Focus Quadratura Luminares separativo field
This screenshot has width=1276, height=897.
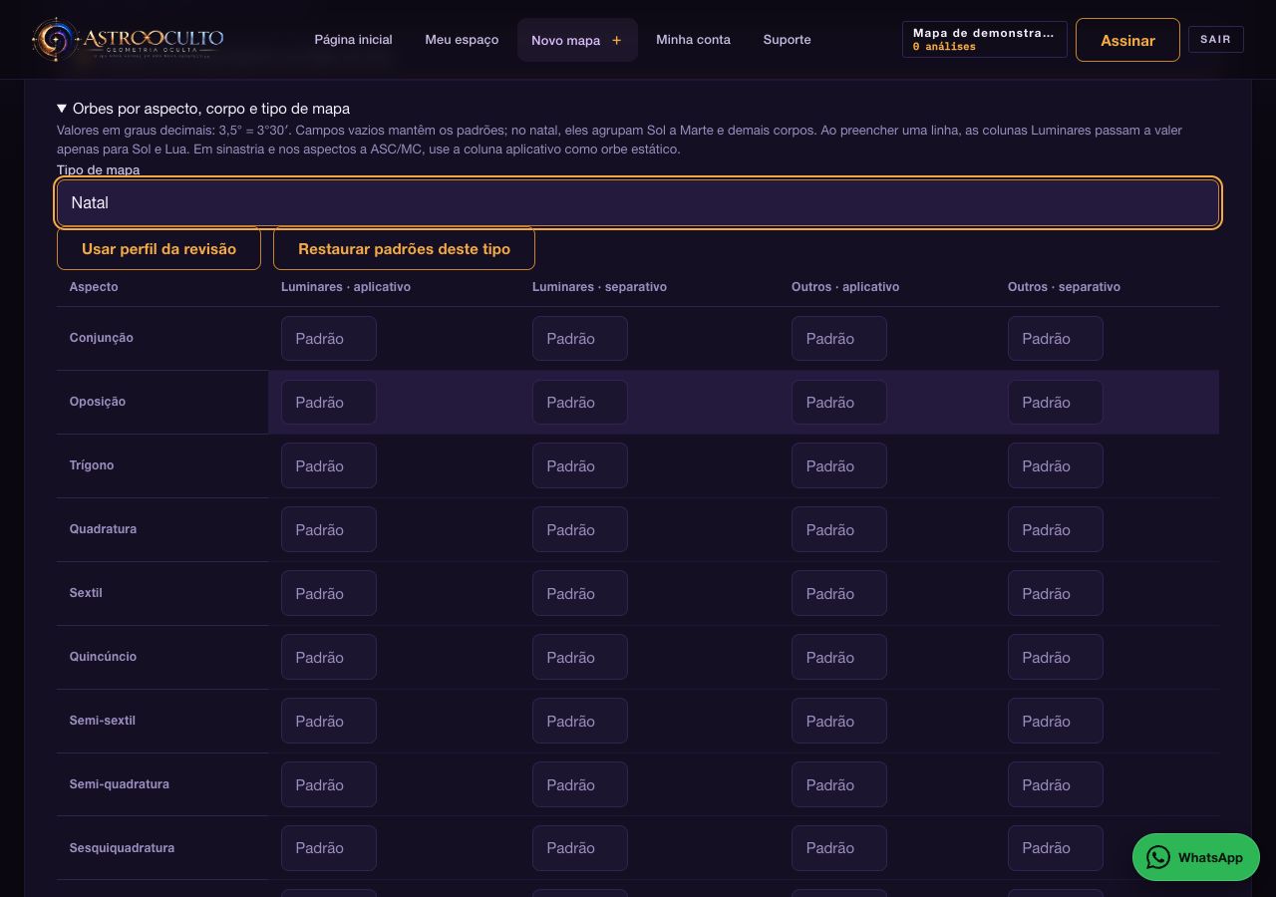[x=580, y=530]
